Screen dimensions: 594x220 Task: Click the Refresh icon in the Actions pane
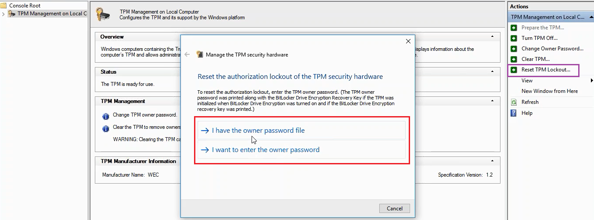tap(514, 102)
